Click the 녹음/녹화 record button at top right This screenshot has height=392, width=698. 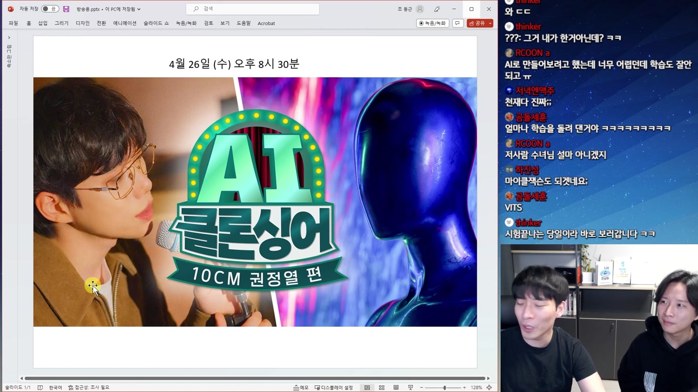click(x=433, y=23)
